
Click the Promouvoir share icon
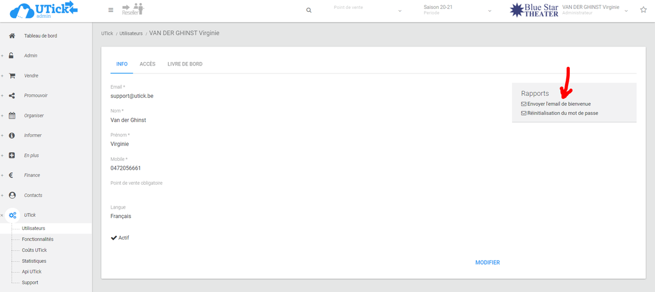tap(12, 95)
